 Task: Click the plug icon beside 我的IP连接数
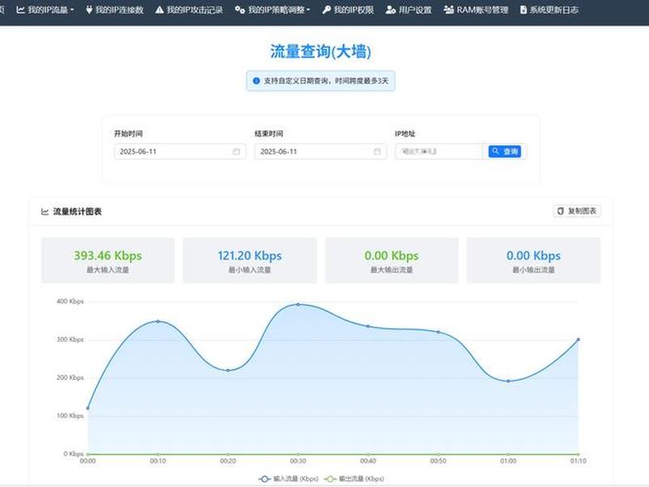(x=89, y=10)
